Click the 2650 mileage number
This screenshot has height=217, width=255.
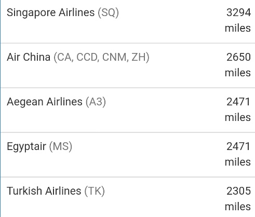pyautogui.click(x=239, y=57)
